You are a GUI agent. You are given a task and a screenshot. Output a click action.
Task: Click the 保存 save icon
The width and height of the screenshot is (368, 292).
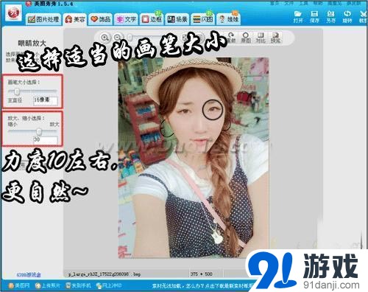coord(314,17)
